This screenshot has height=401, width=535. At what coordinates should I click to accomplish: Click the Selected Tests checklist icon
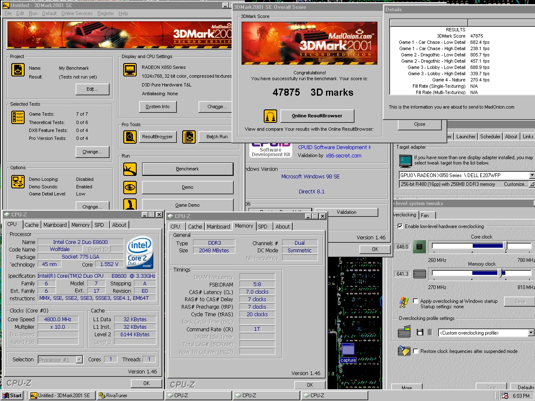point(18,117)
